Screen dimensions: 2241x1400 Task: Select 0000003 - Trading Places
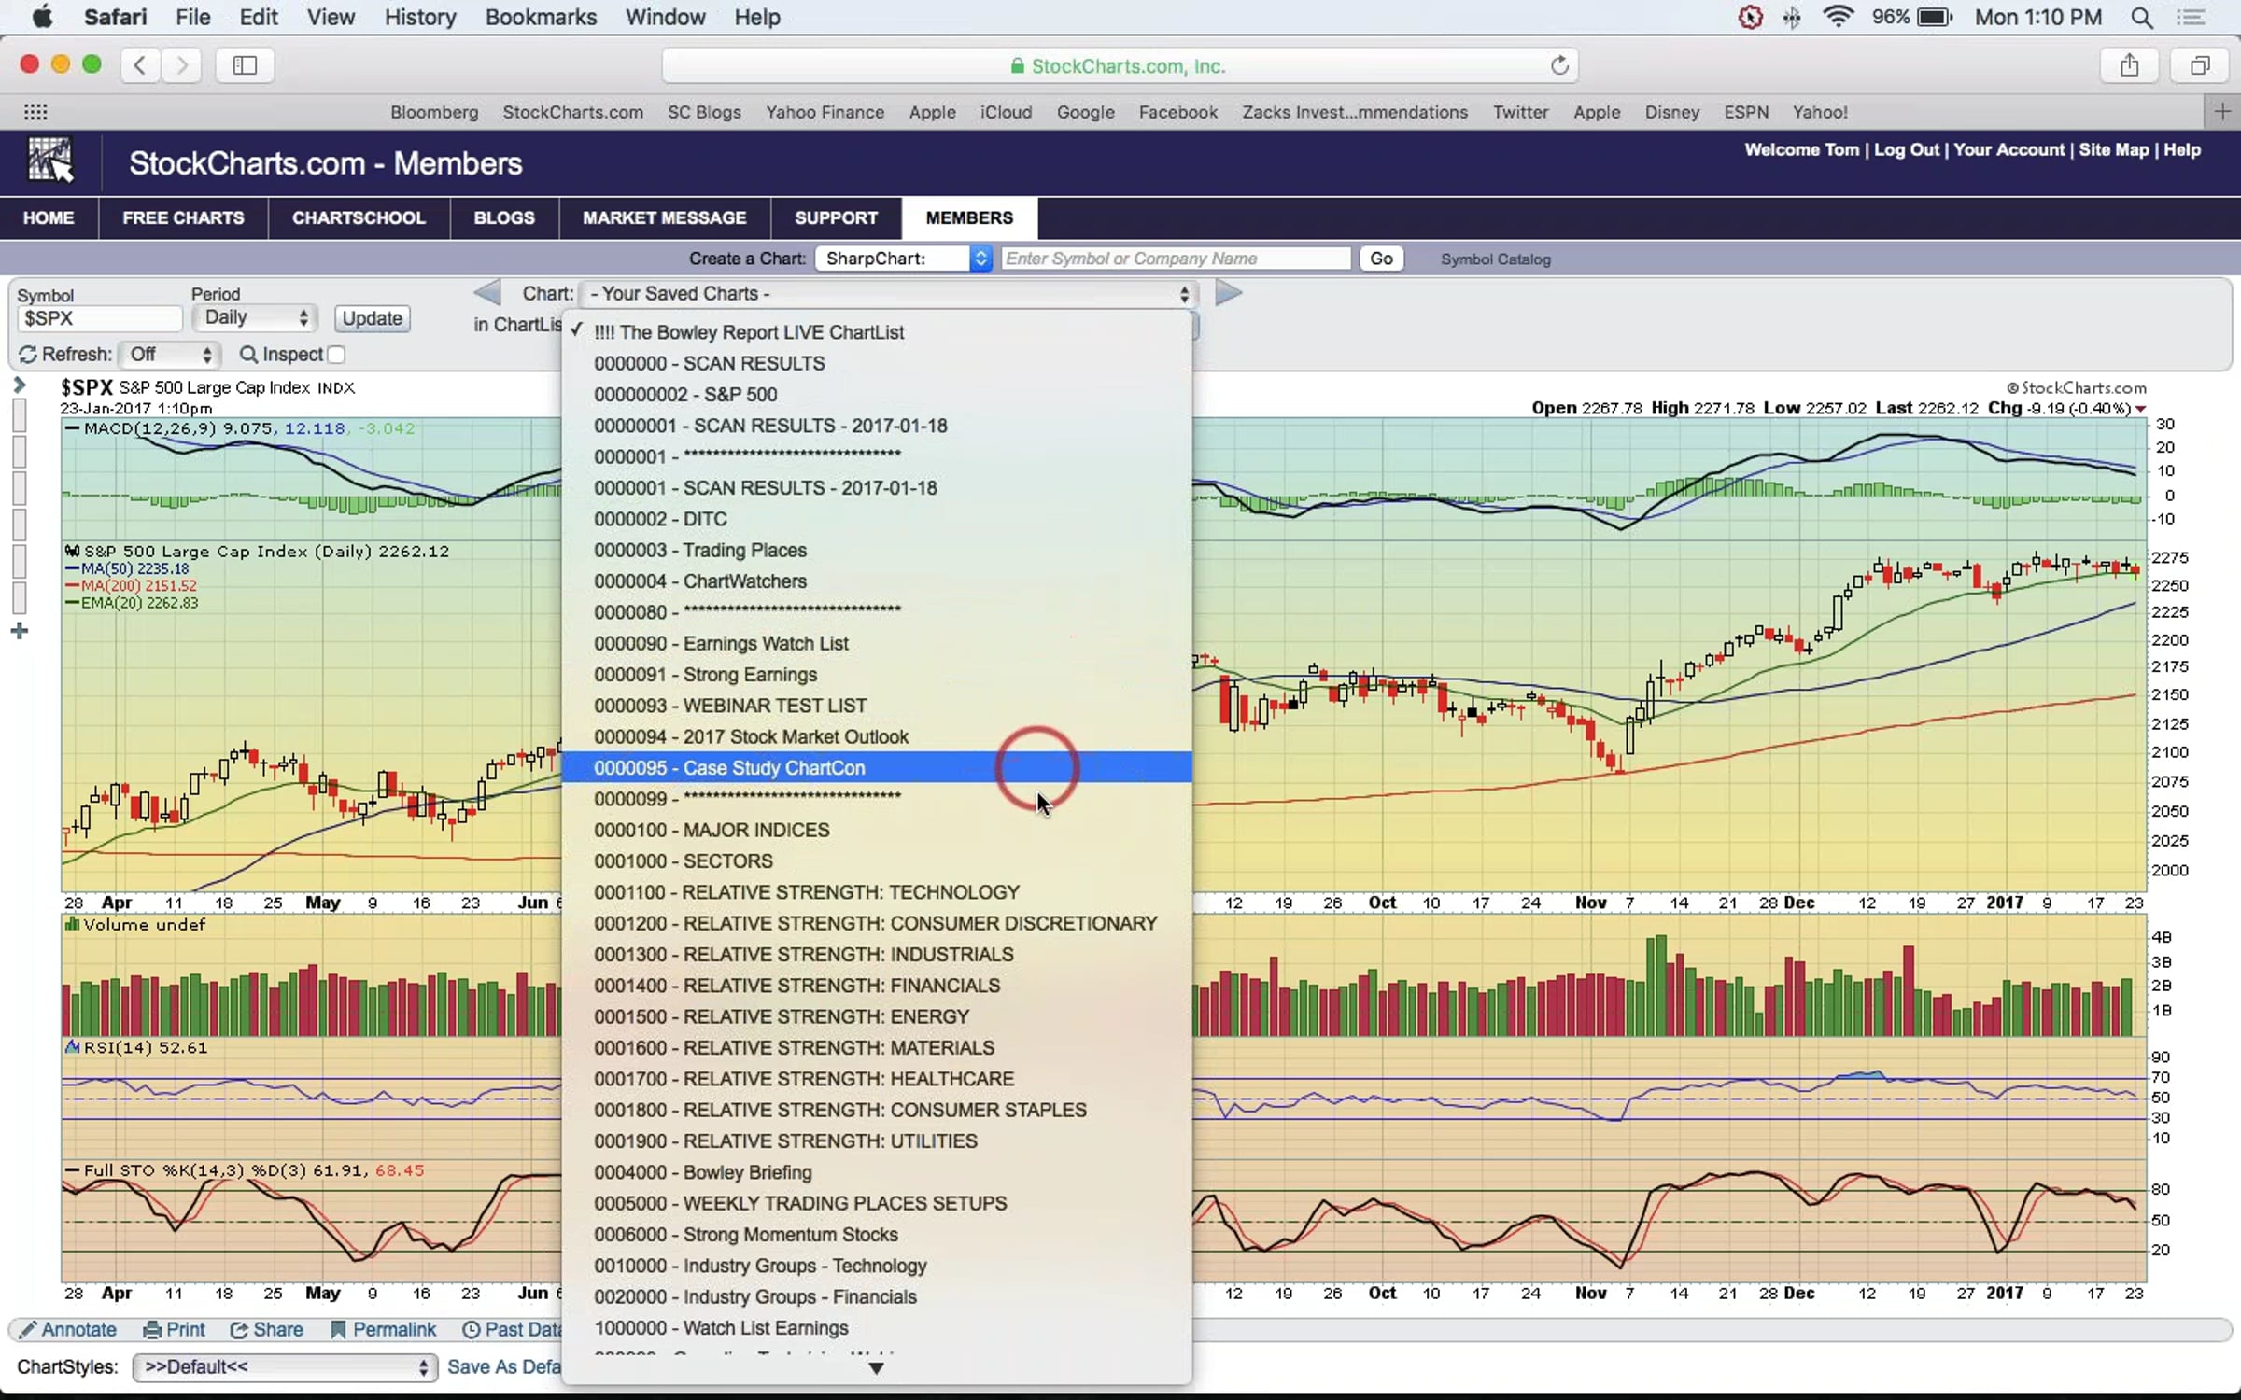(x=876, y=550)
